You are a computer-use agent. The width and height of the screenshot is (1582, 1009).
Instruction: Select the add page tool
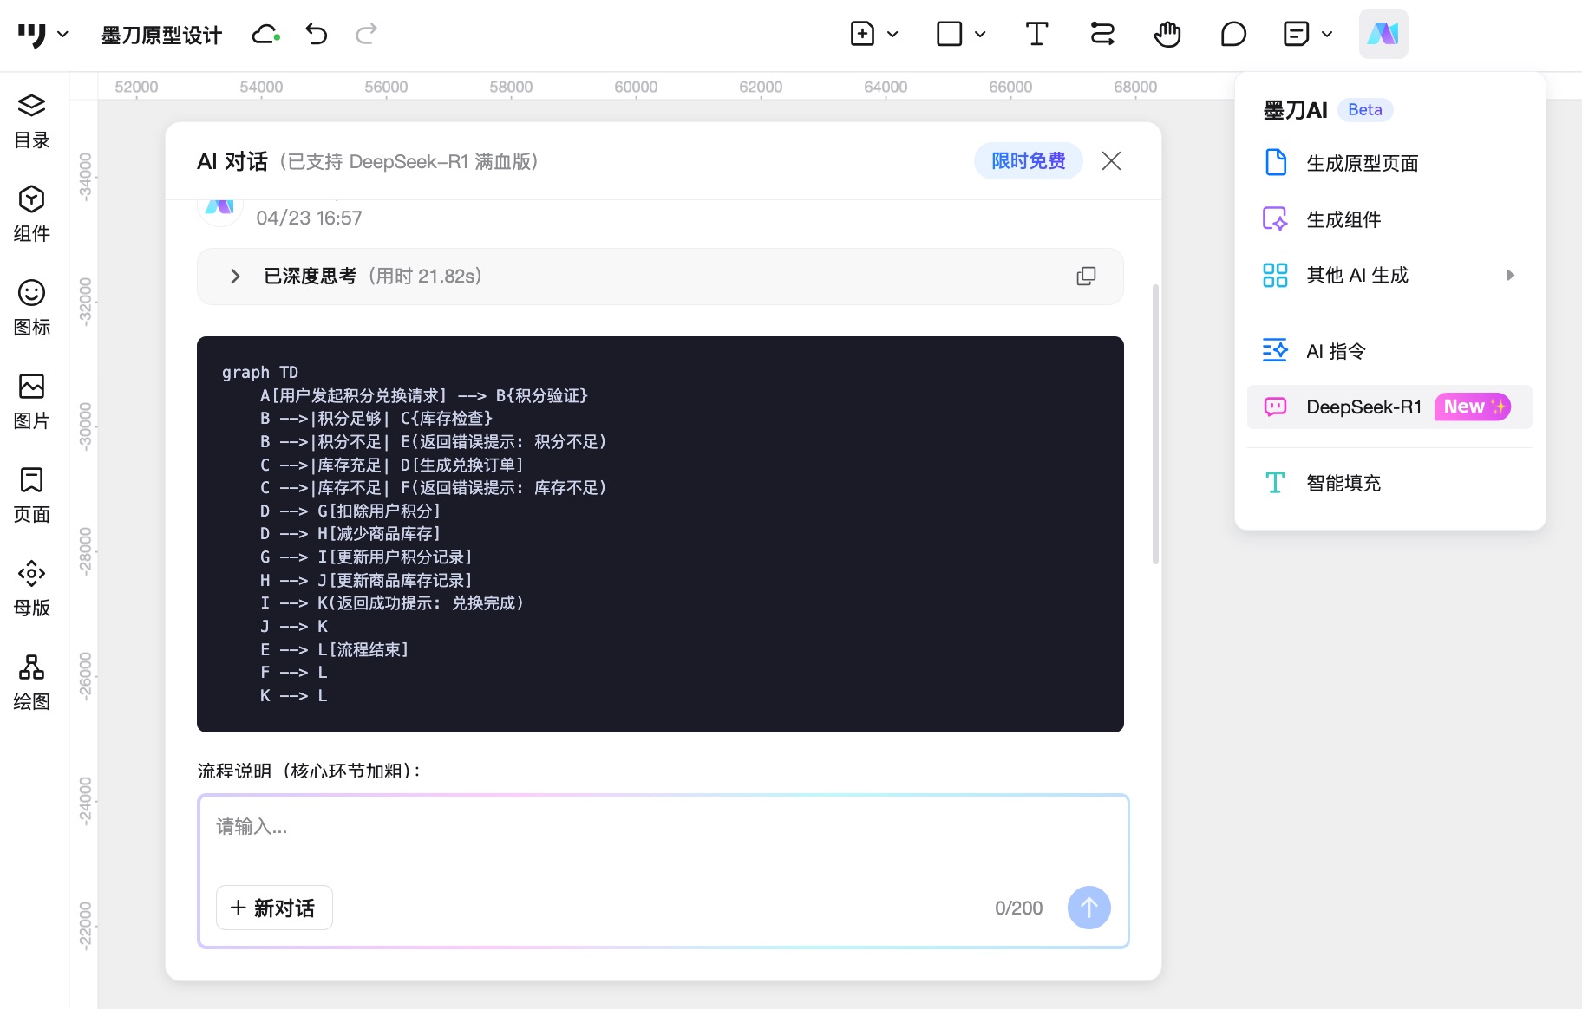pyautogui.click(x=862, y=35)
